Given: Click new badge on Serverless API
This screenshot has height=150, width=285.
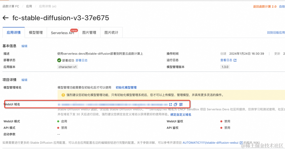Looking at the screenshot, I should [74, 31].
